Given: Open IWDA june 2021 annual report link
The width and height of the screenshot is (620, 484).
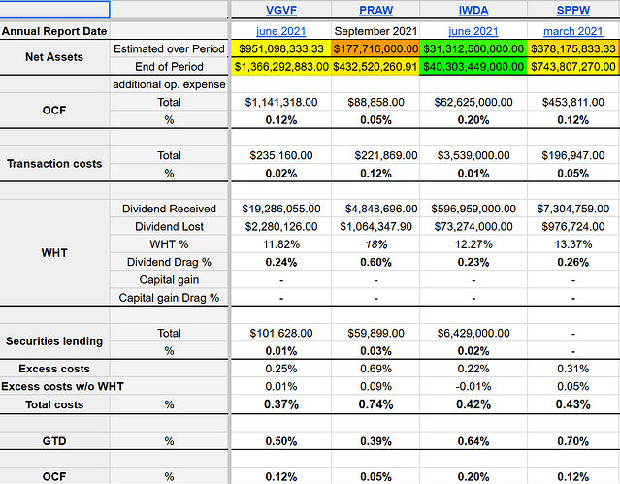Looking at the screenshot, I should 473,31.
